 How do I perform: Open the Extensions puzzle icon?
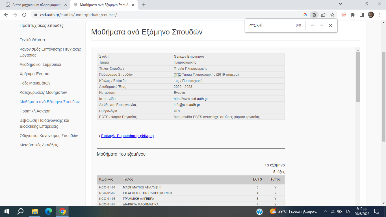pos(352,15)
